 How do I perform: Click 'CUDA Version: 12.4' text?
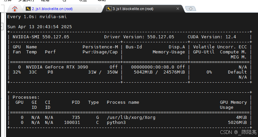(212, 37)
